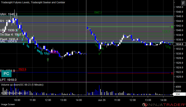Click the teal PC button
The image size is (186, 107).
tap(6, 73)
